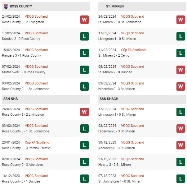Screen dimensions: 187x185
Task: Click L badge for Dundee 2-0 Ross County
Action: coord(84,36)
